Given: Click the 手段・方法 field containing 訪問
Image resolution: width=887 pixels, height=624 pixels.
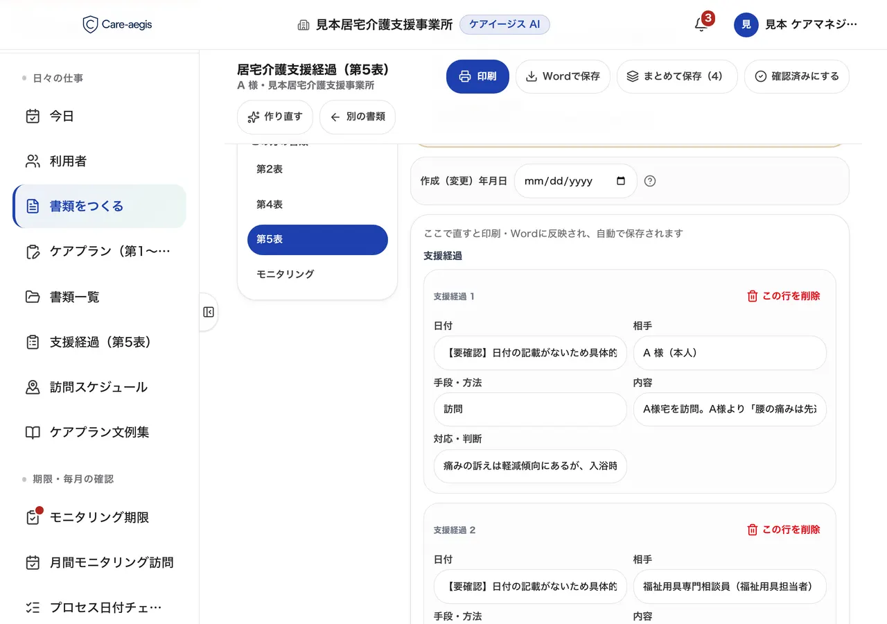Looking at the screenshot, I should (530, 409).
